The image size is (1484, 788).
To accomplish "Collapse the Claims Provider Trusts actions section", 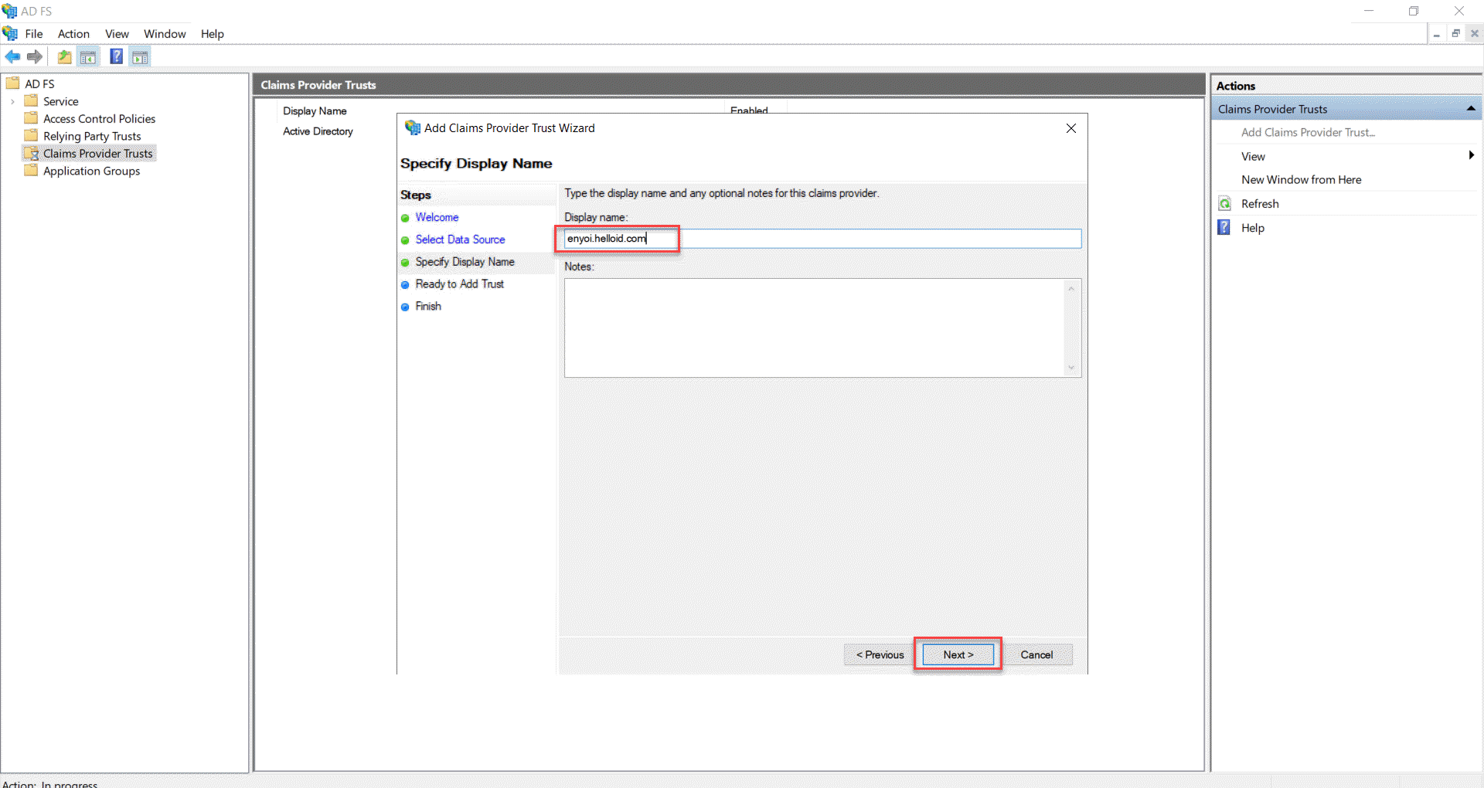I will pyautogui.click(x=1471, y=109).
